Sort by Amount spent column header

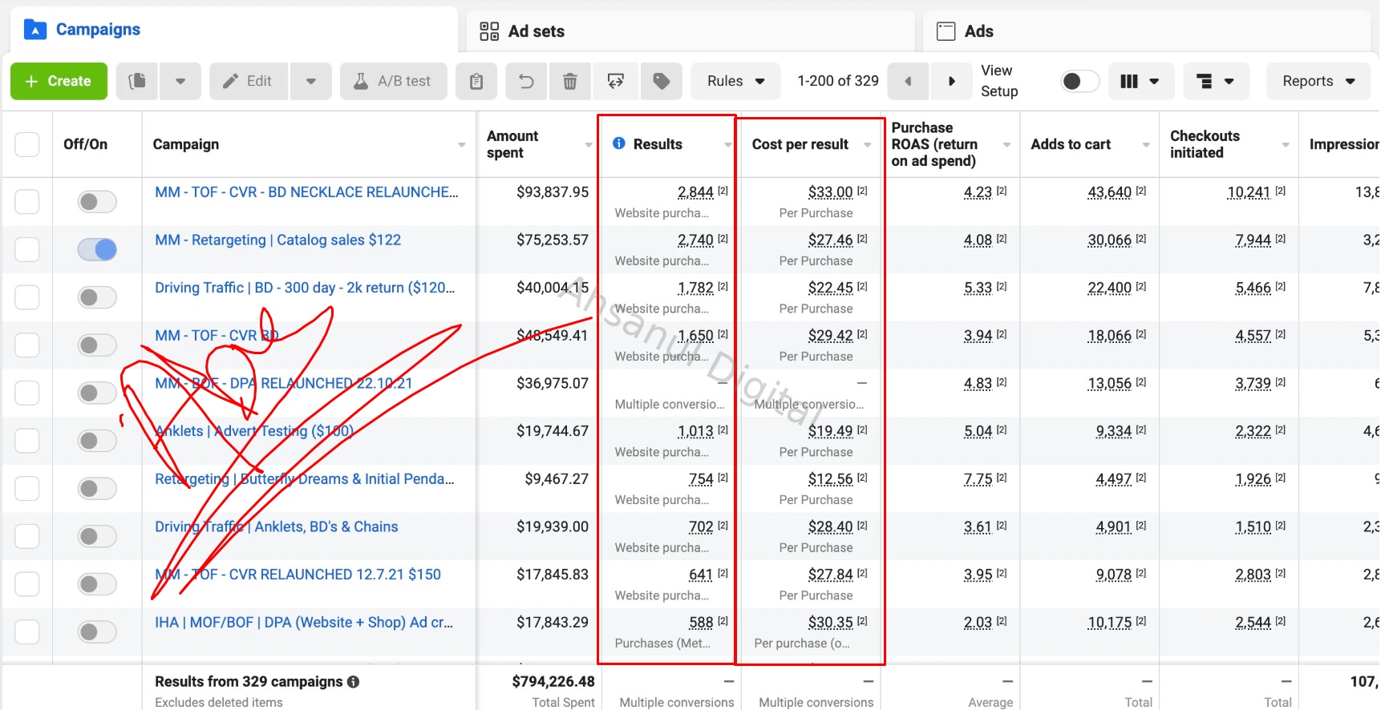512,144
